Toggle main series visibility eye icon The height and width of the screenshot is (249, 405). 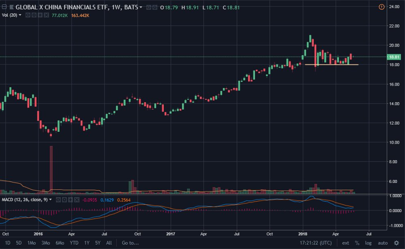click(149, 7)
